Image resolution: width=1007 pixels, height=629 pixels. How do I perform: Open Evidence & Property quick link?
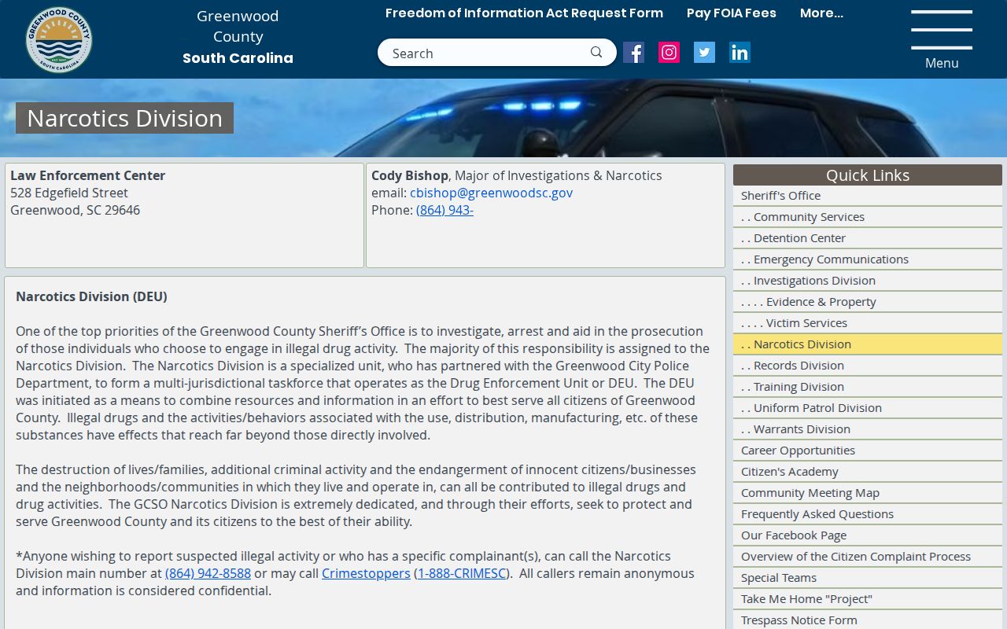pos(868,302)
